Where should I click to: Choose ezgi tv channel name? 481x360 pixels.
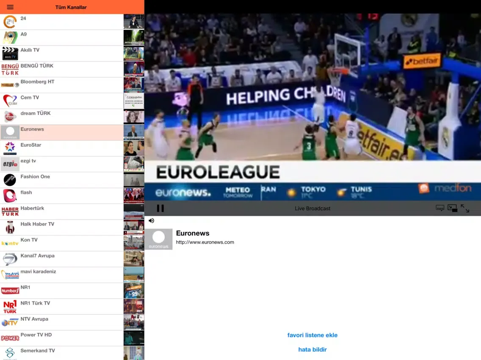pyautogui.click(x=28, y=161)
